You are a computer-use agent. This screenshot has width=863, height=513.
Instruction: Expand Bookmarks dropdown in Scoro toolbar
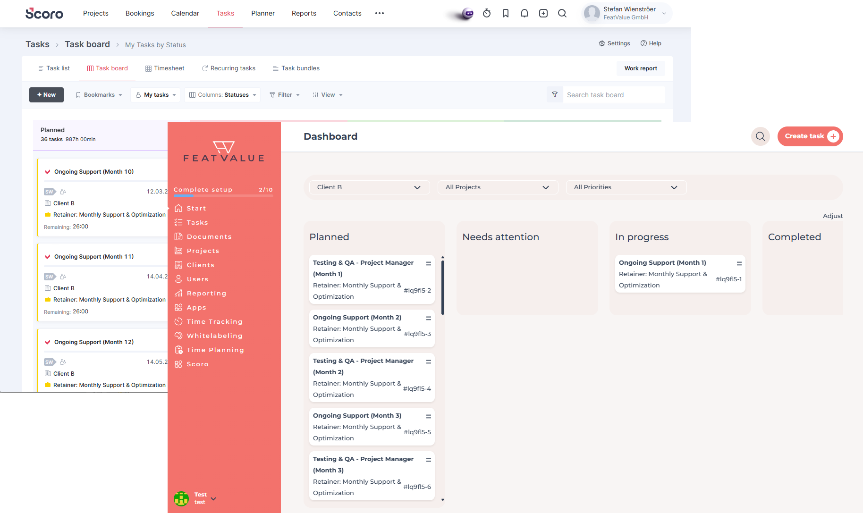point(99,95)
